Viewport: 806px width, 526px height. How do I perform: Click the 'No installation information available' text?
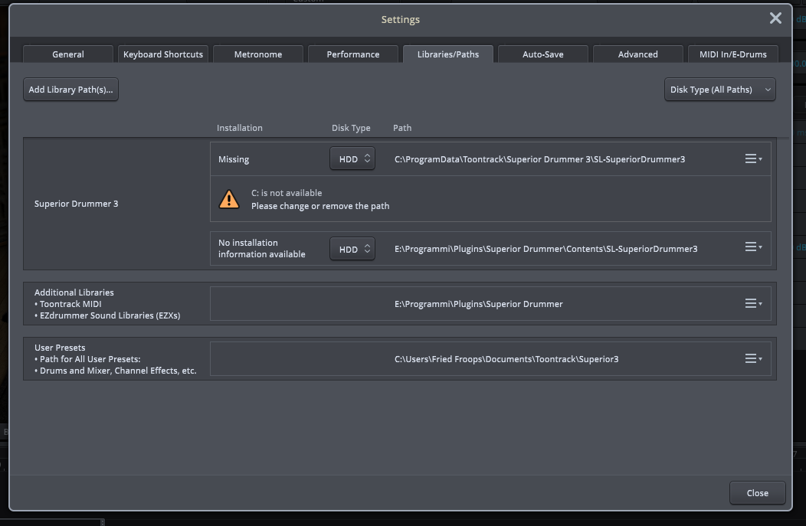[261, 249]
